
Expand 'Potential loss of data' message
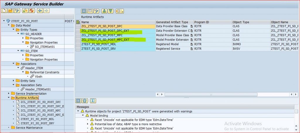pyautogui.click(x=87, y=124)
